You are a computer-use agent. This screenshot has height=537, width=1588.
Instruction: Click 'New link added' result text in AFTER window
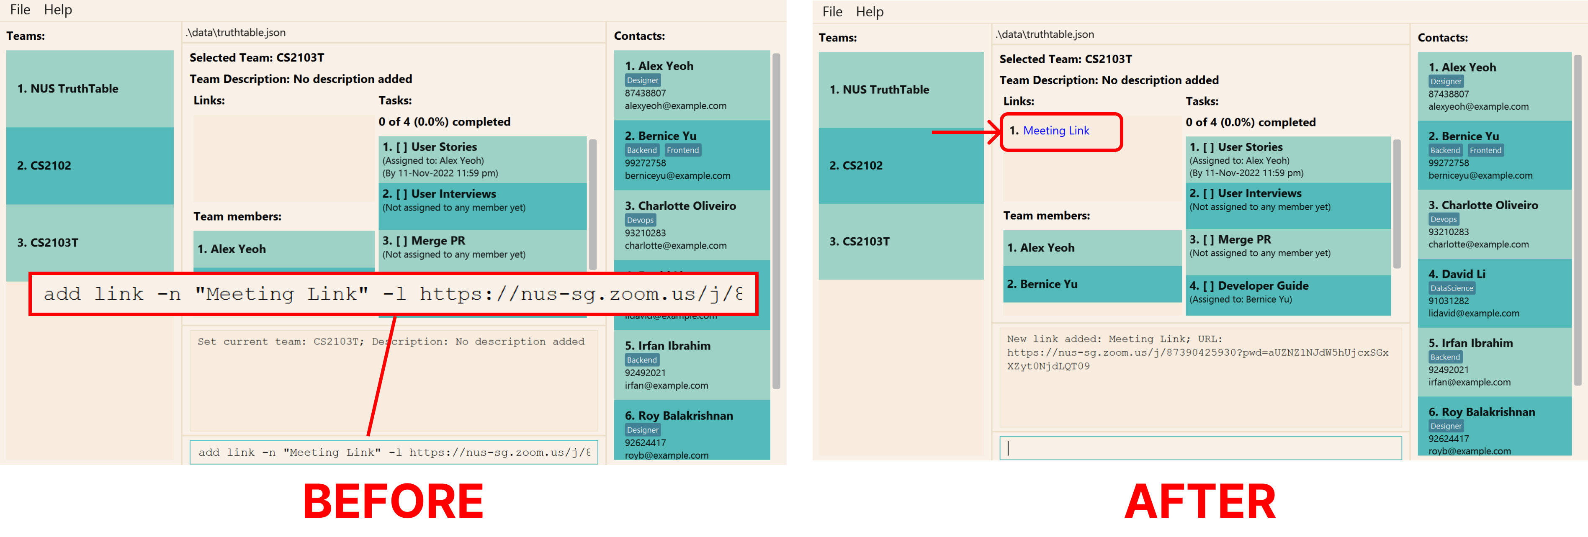(1197, 353)
